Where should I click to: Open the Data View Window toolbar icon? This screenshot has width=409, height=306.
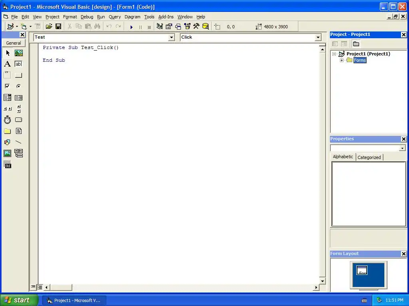click(206, 27)
